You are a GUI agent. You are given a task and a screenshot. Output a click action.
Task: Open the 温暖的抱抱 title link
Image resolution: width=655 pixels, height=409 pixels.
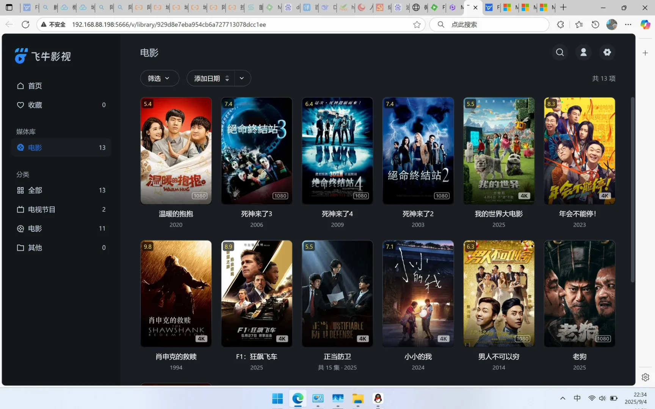click(x=176, y=213)
